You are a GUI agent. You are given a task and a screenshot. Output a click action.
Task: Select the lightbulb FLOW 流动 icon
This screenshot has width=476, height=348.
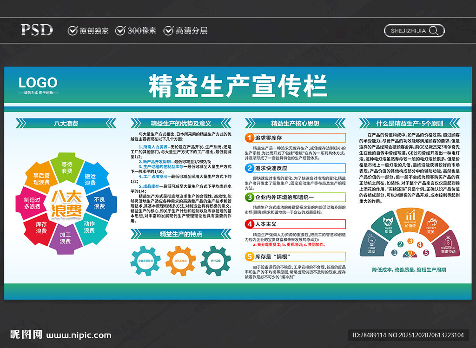click(372, 241)
